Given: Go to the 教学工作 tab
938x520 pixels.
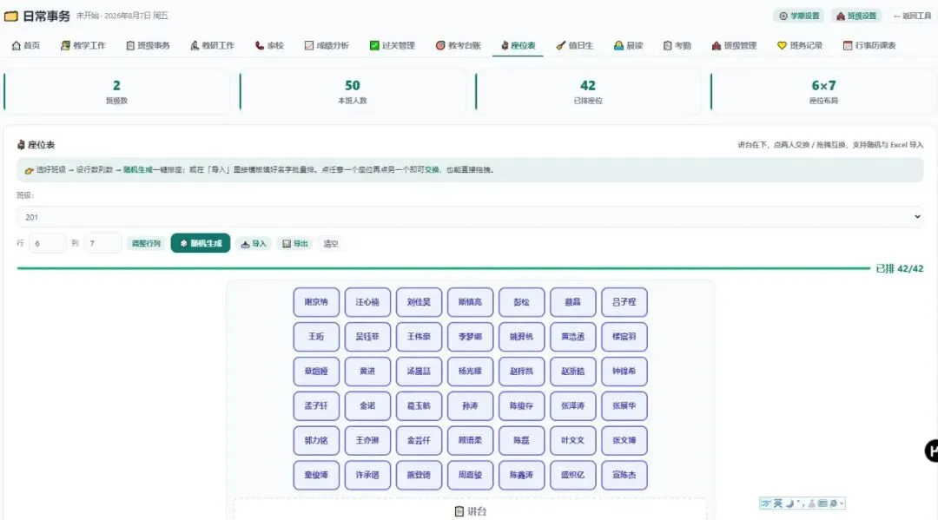Looking at the screenshot, I should click(83, 45).
